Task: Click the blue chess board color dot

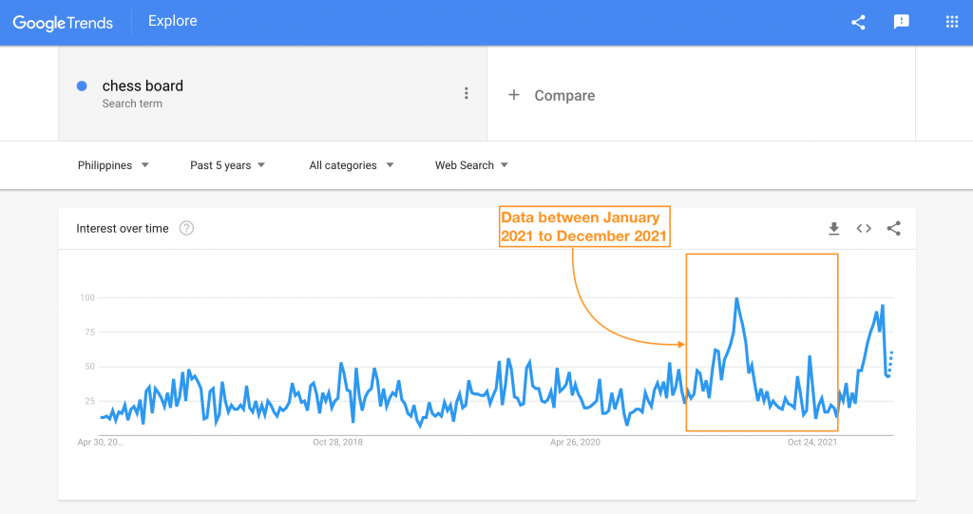Action: point(82,86)
